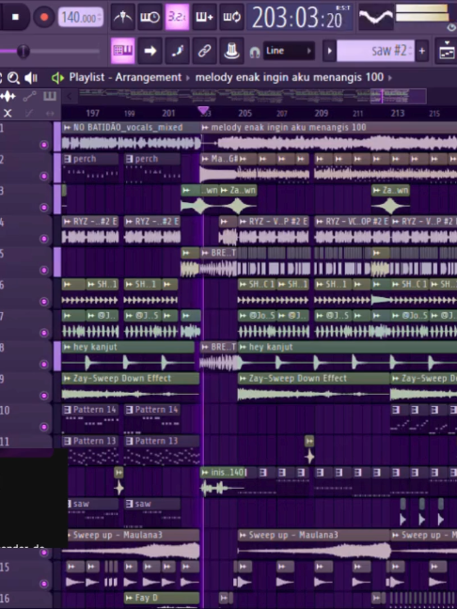Click the stamp tool icon
This screenshot has width=457, height=609.
click(231, 51)
